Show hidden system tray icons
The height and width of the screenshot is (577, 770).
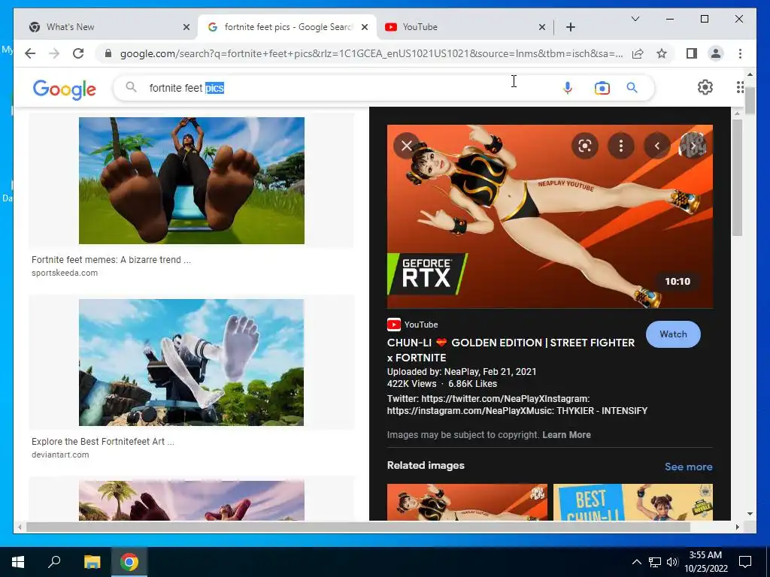[x=636, y=562]
